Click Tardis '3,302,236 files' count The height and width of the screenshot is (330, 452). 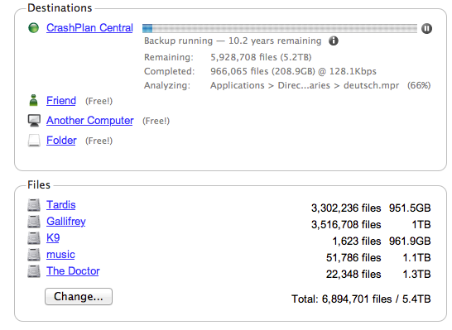[346, 208]
